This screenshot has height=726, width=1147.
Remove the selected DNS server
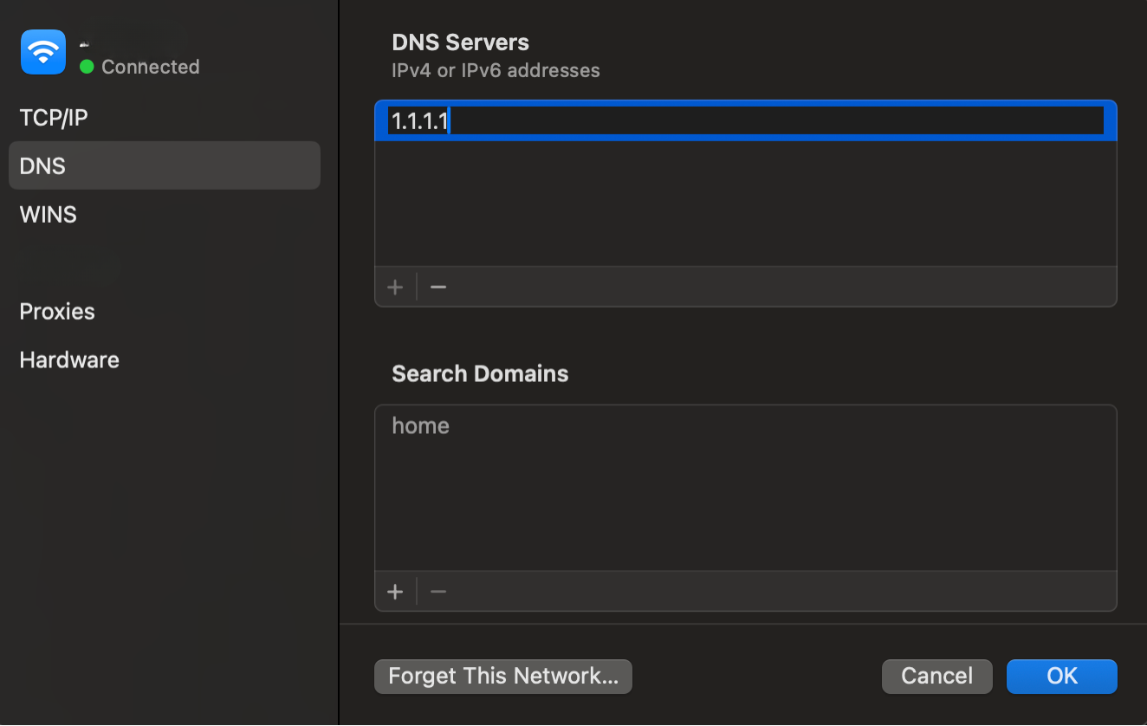(437, 287)
